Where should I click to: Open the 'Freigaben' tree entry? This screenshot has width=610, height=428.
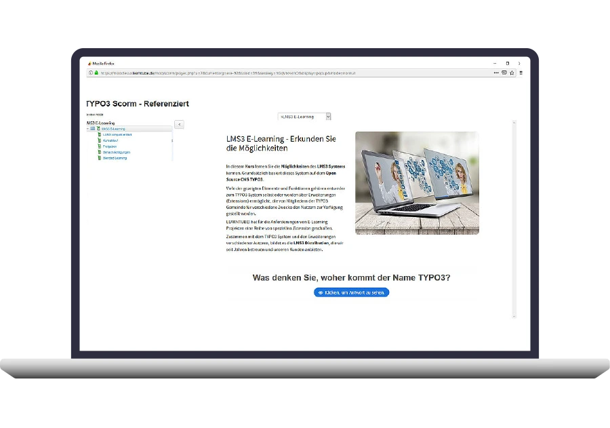point(110,147)
